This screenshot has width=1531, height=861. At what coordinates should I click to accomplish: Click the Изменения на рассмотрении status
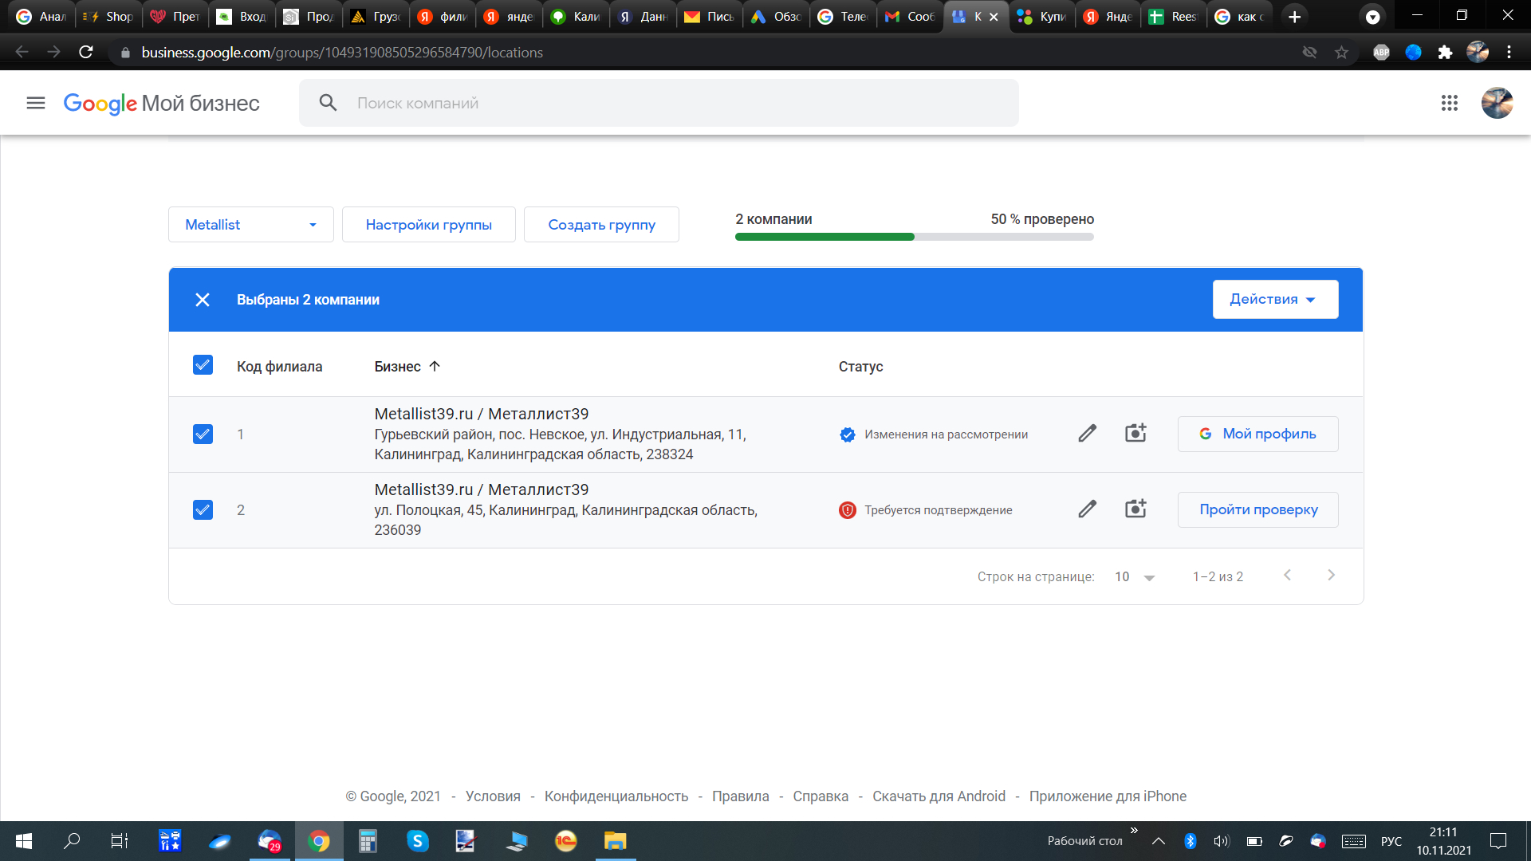click(x=934, y=434)
